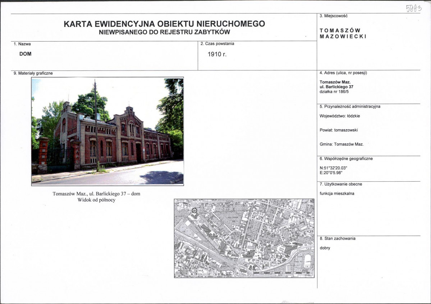Click the title 'KARTA EWIDENCYJNA OBIEKTU NIERUCHOMEGO'

tap(164, 24)
